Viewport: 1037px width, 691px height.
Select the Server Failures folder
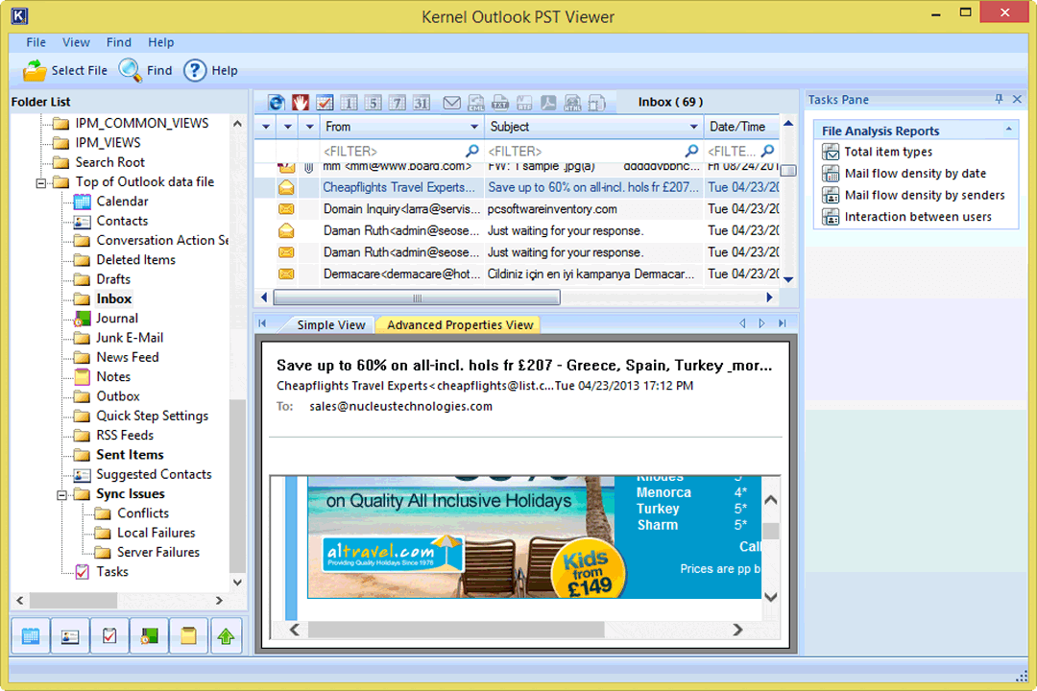pos(158,552)
